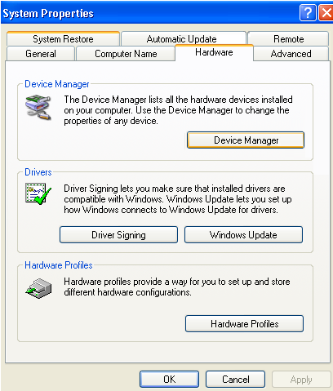The width and height of the screenshot is (333, 391).
Task: Go to the General tab
Action: click(41, 54)
